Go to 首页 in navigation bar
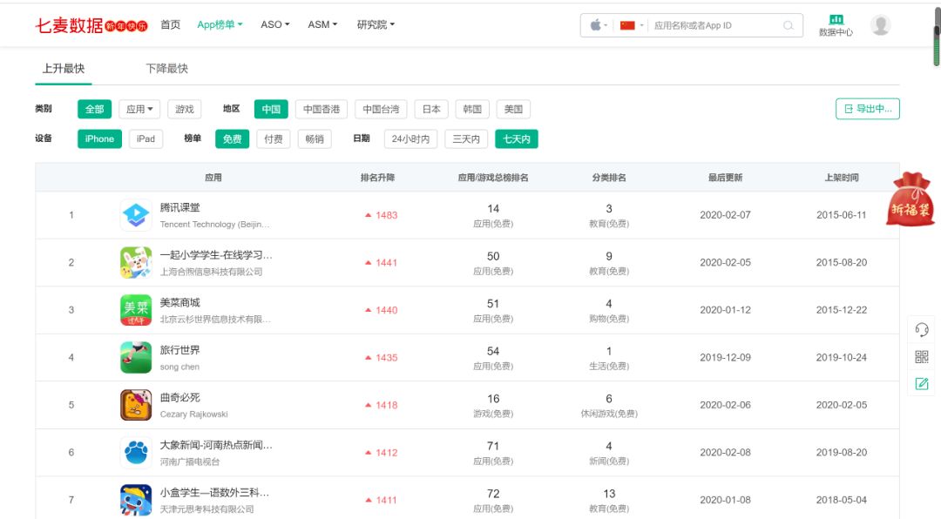Viewport: 941px width, 519px height. coord(170,24)
